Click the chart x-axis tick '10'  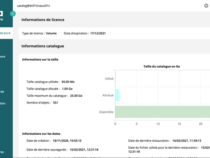click(158, 124)
